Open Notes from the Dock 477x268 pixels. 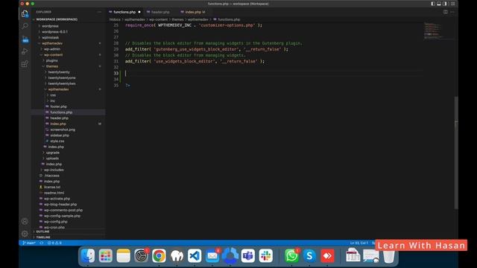124,256
